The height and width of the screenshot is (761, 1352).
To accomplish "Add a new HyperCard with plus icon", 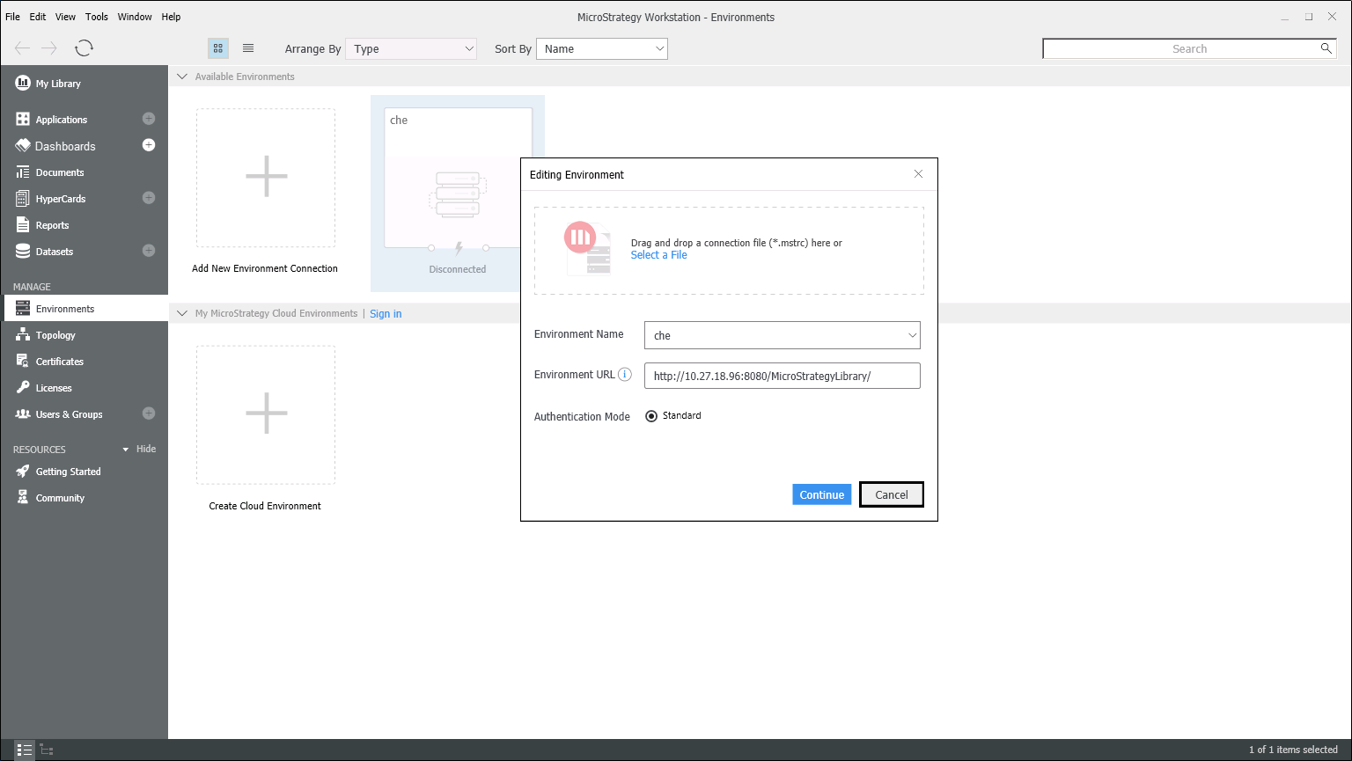I will (149, 198).
